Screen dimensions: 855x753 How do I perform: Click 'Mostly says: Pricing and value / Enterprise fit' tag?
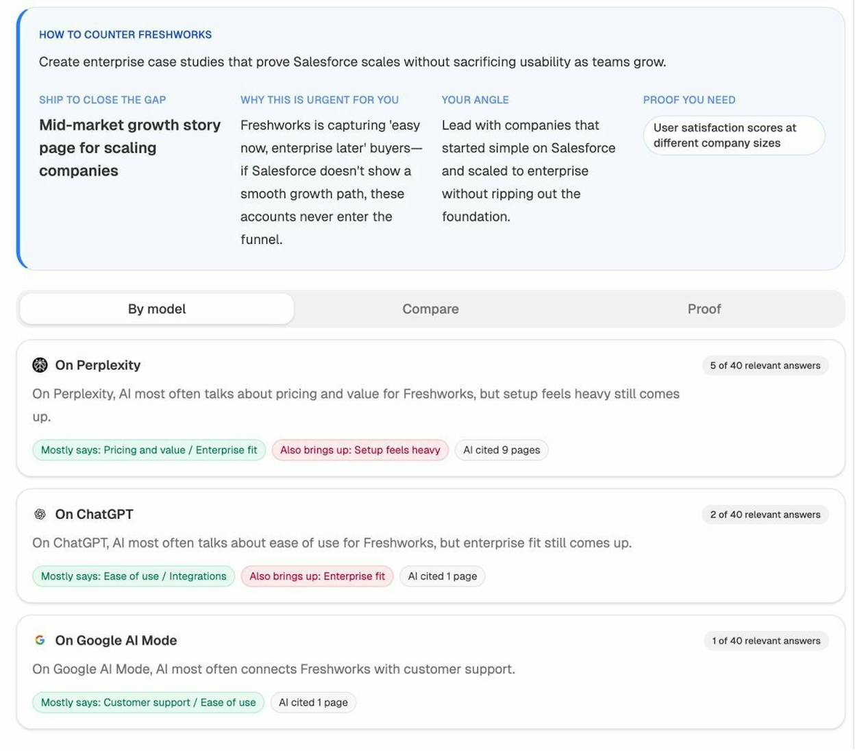tap(149, 450)
